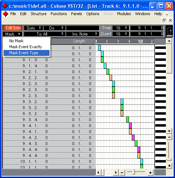Open the Functions menu
Viewport: 175px width, 178px height.
59,14
